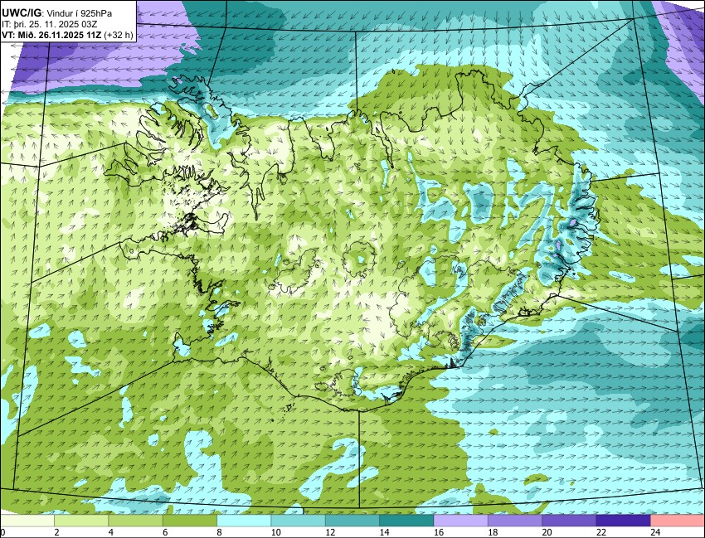
Task: Click the 'IT: þri. 25. 11. 2025 03Z' line
Action: coord(50,25)
